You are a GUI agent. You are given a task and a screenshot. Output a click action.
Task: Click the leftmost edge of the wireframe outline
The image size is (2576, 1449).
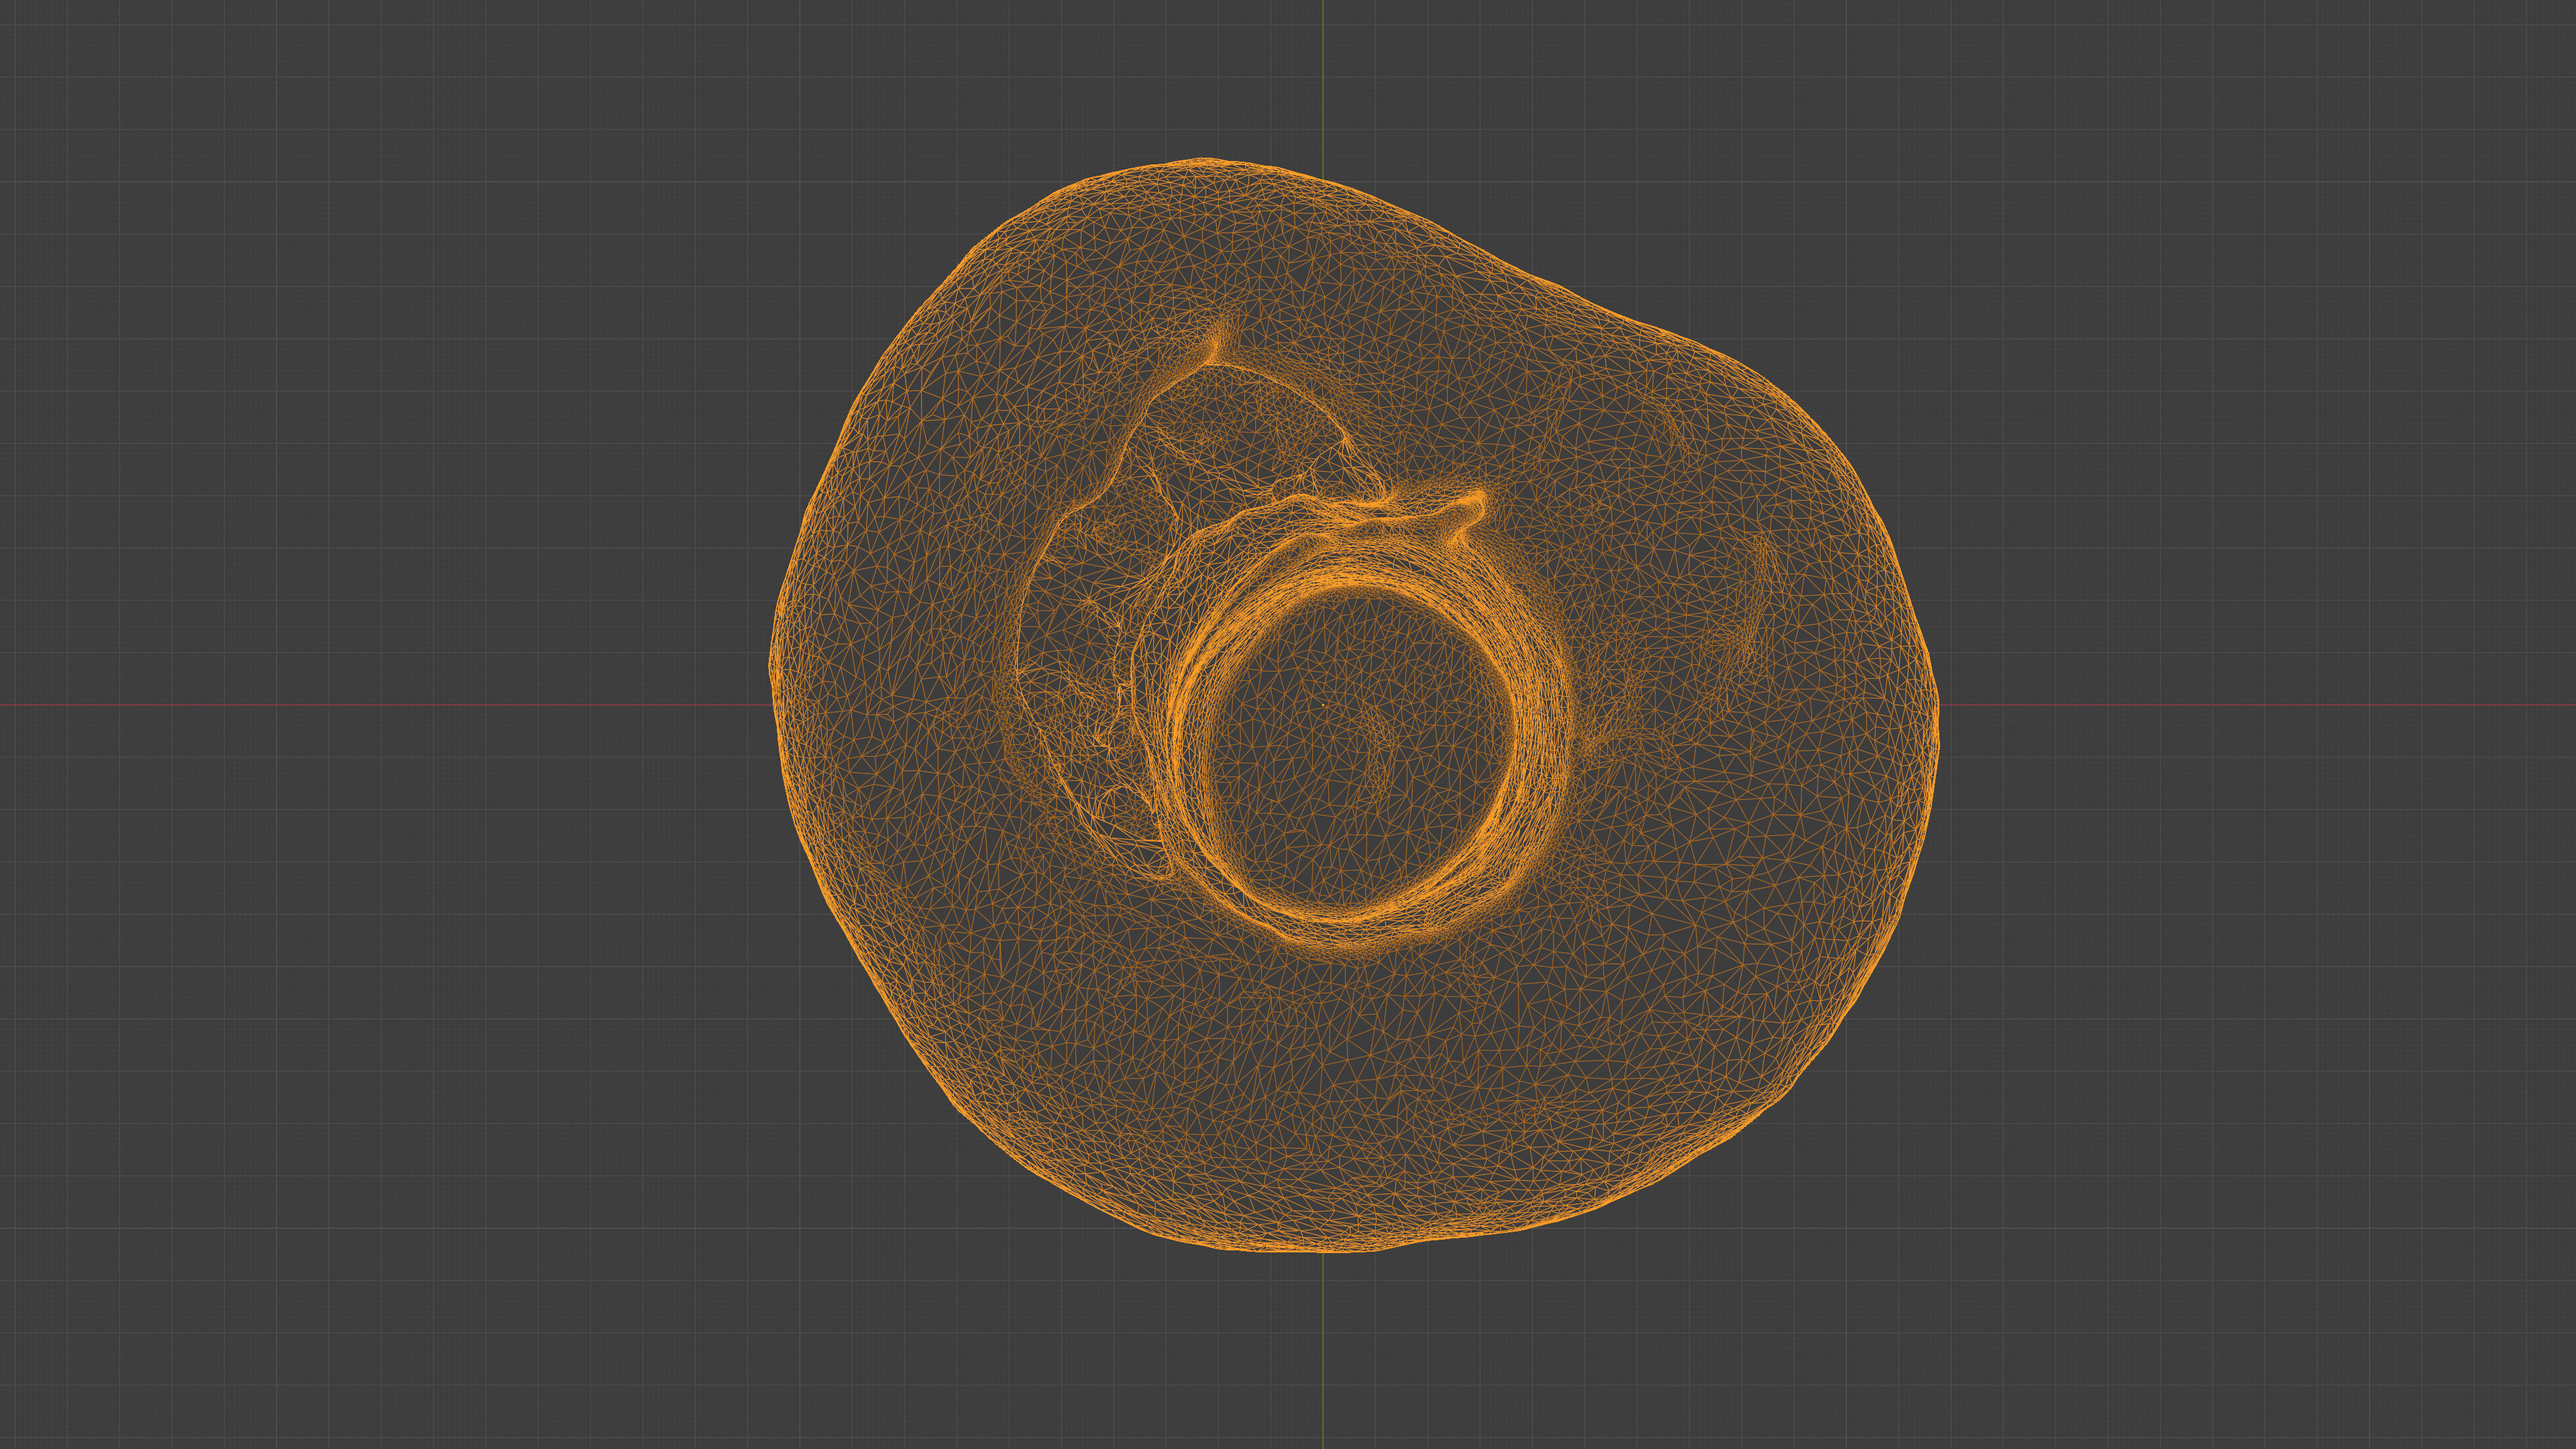click(x=771, y=665)
